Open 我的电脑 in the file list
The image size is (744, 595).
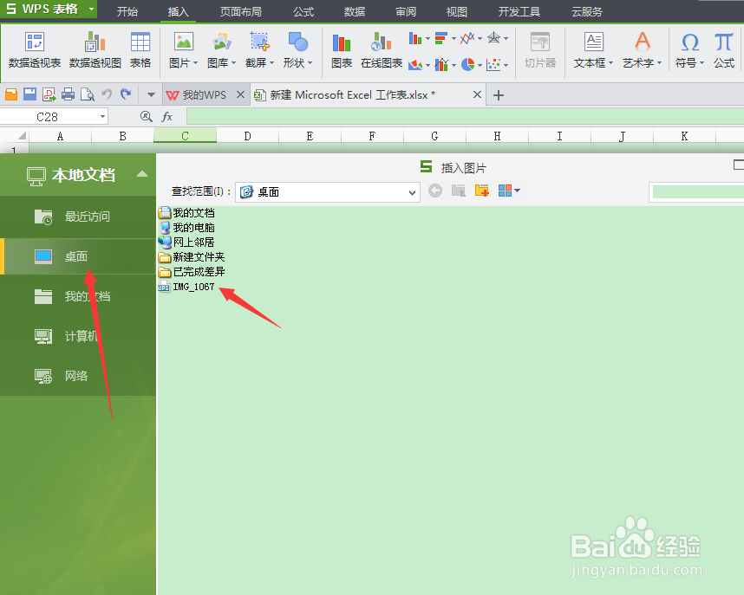[186, 228]
